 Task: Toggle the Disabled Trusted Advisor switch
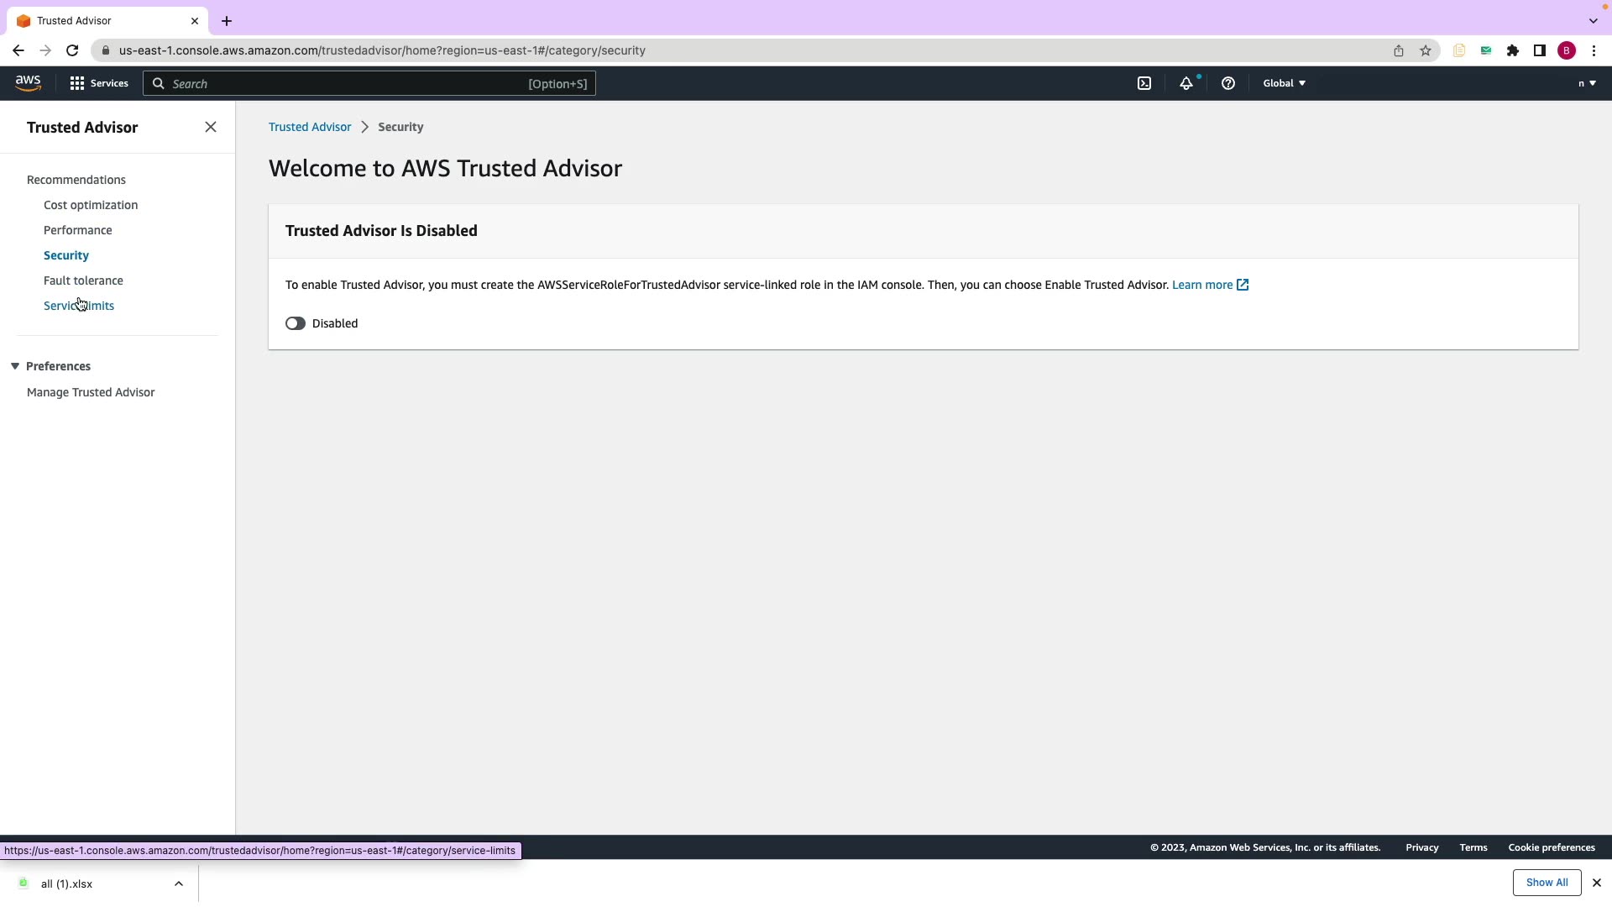(x=296, y=323)
